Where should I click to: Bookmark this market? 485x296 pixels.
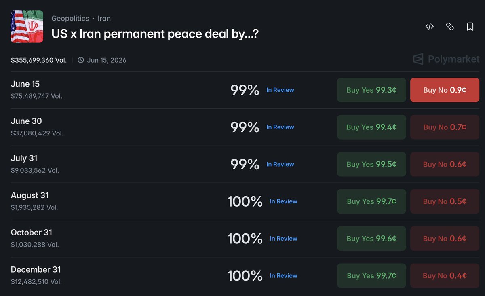click(x=470, y=27)
